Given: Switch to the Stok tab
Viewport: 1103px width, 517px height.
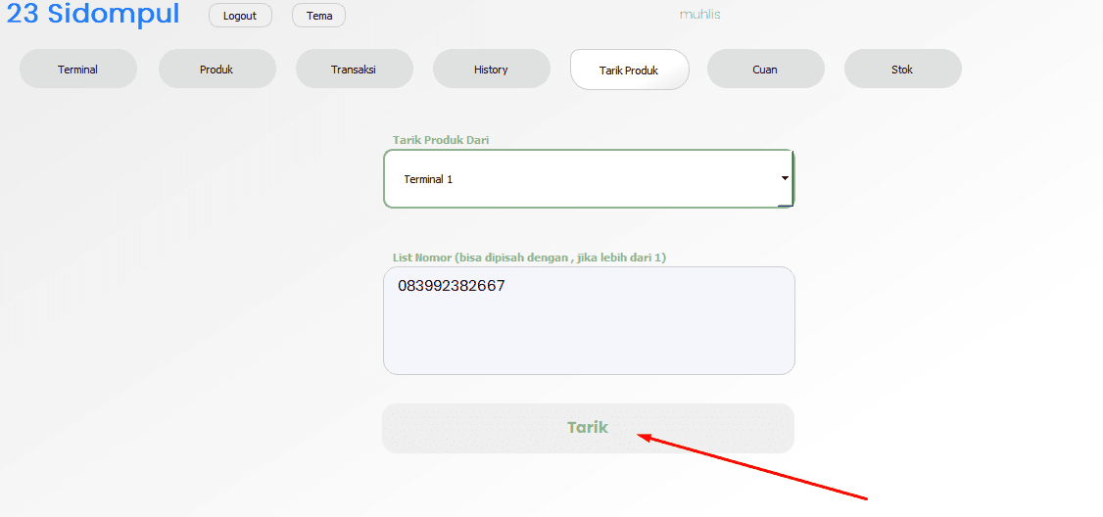Looking at the screenshot, I should click(x=902, y=70).
